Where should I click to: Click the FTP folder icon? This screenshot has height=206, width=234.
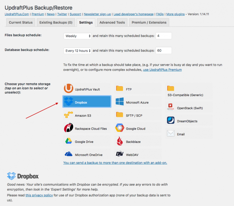(x=120, y=88)
